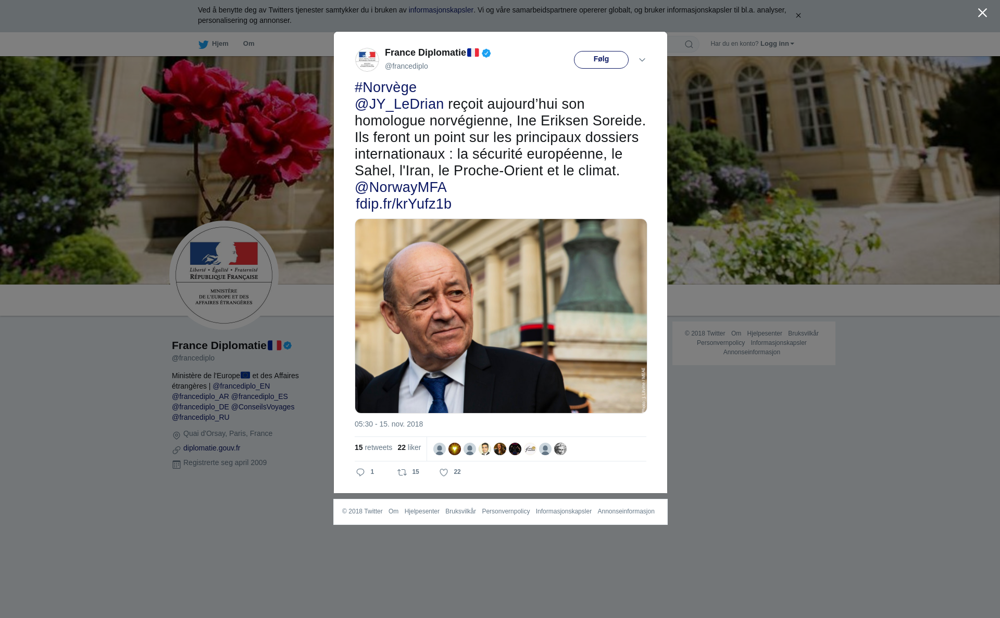Expand the tweet options chevron
This screenshot has width=1000, height=618.
[642, 60]
